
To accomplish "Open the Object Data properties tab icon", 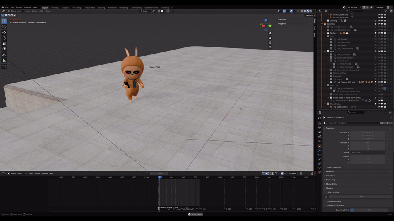I will (319, 168).
